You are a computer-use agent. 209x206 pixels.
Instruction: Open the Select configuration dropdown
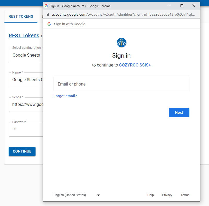pos(26,55)
